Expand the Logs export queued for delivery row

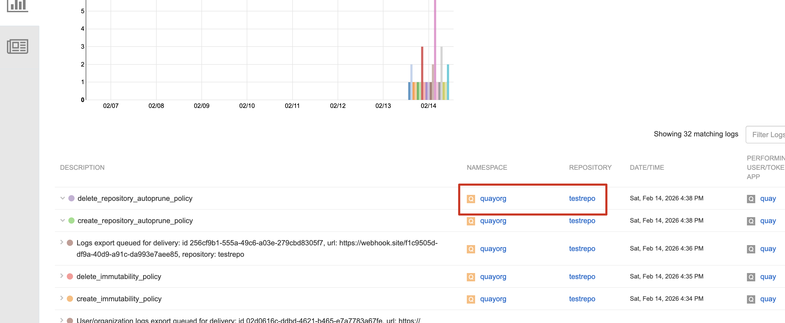pos(62,242)
